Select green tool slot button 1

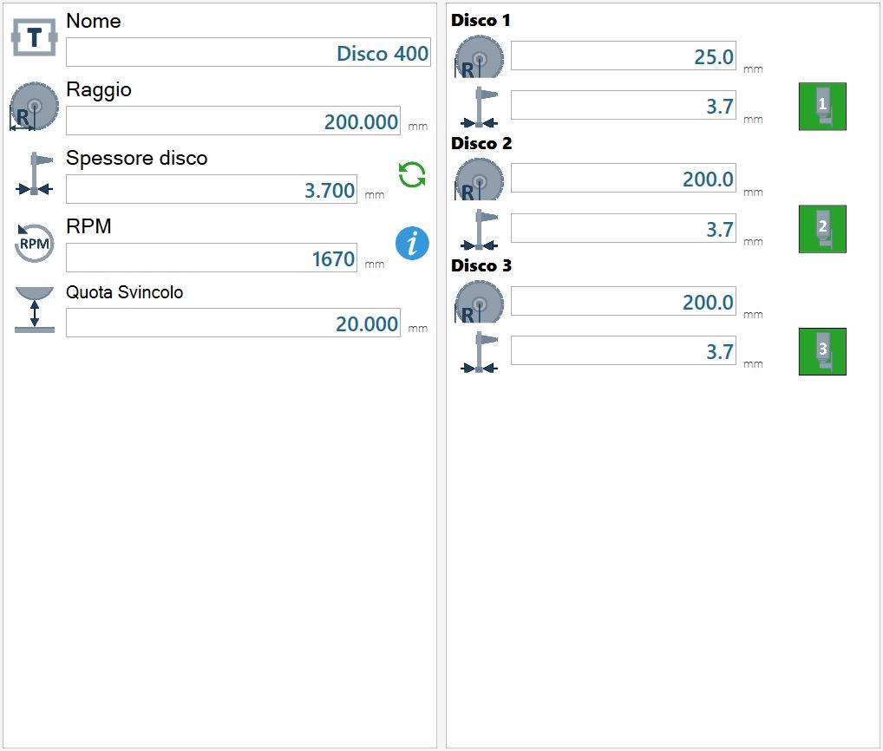pyautogui.click(x=822, y=107)
